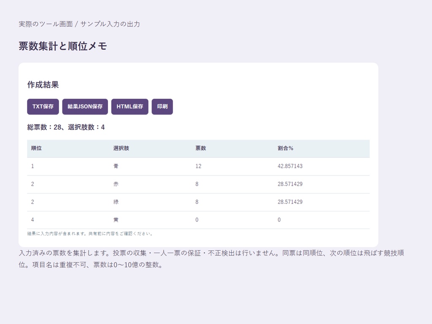Click the 結果に入力内容が含まれます note
The width and height of the screenshot is (432, 324).
90,234
